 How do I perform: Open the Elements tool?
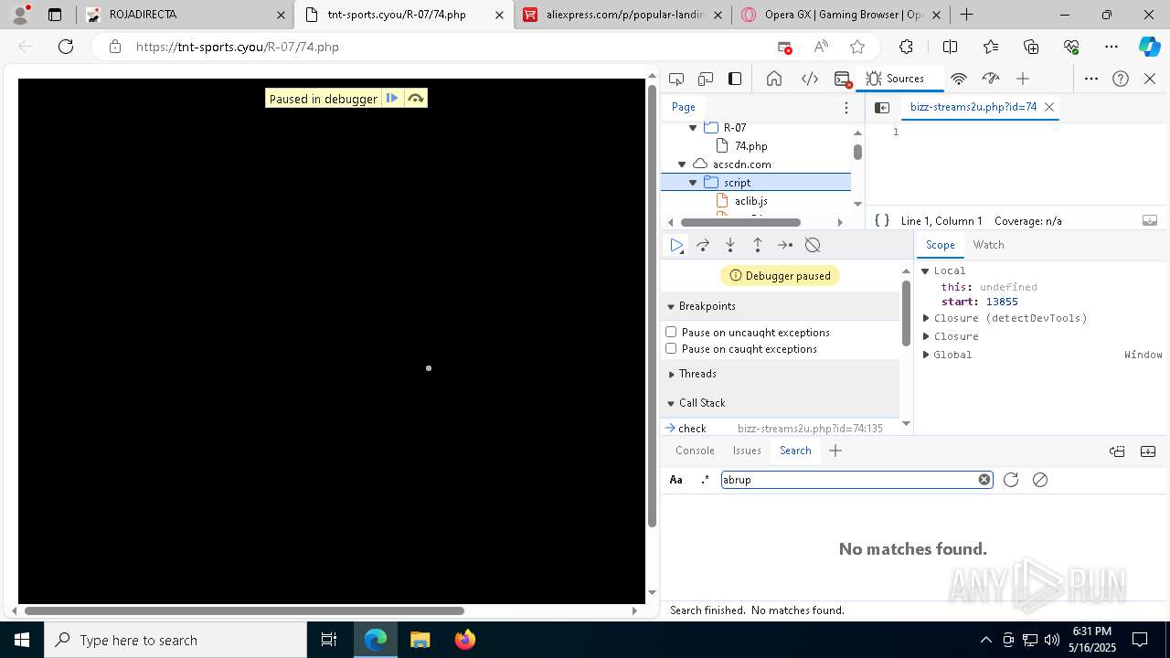click(810, 79)
